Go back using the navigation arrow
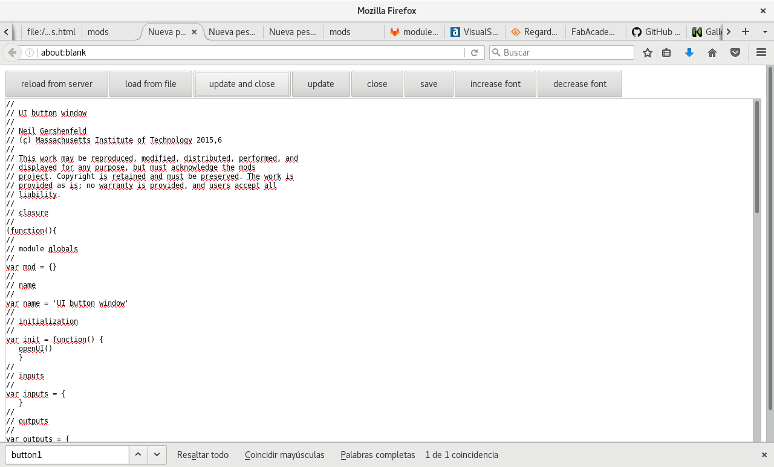This screenshot has width=774, height=467. click(12, 53)
